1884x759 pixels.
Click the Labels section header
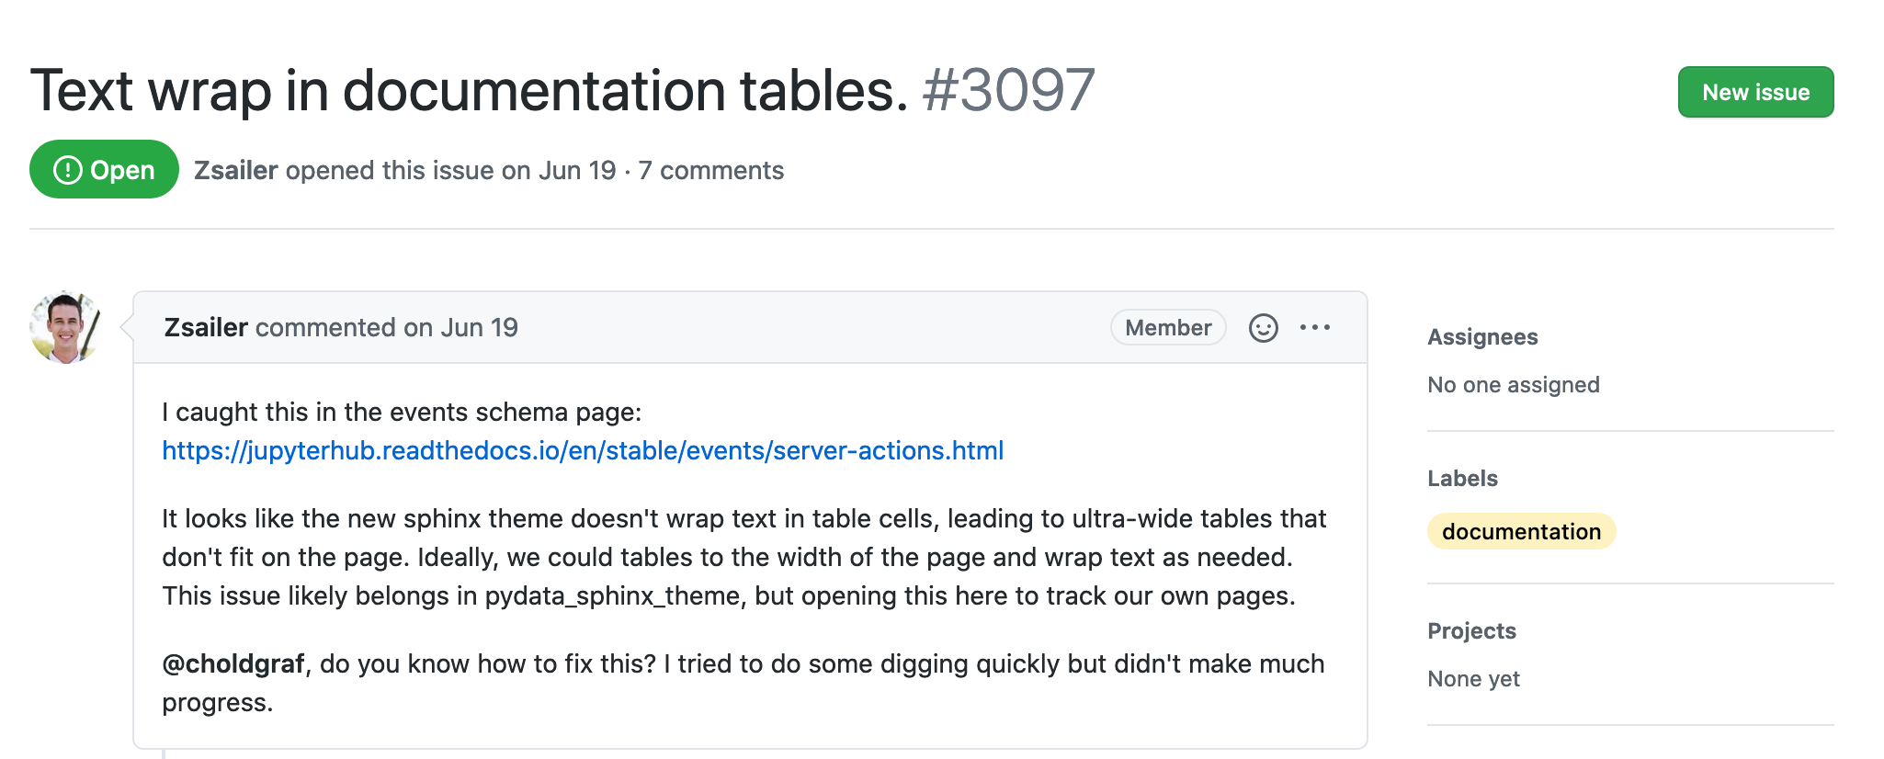(x=1461, y=478)
